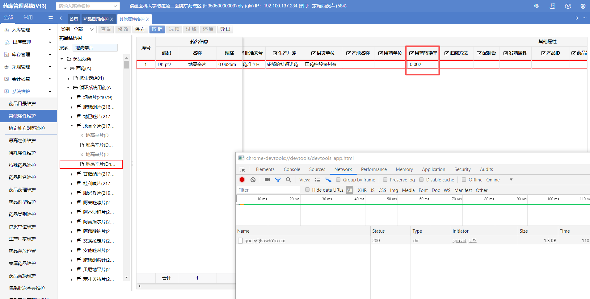Click the edit icon on 产品ID column header
590x299 pixels.
pyautogui.click(x=543, y=53)
